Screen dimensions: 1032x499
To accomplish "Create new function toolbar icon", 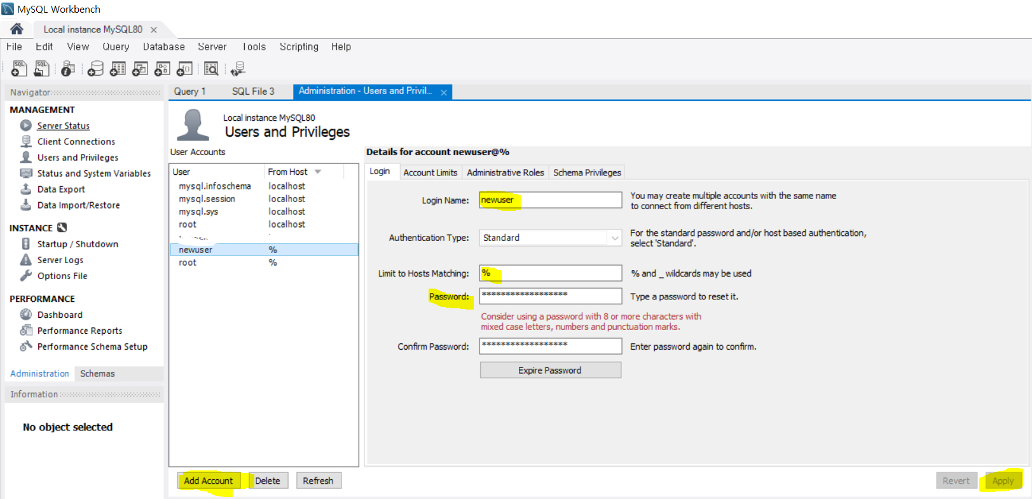I will coord(184,68).
